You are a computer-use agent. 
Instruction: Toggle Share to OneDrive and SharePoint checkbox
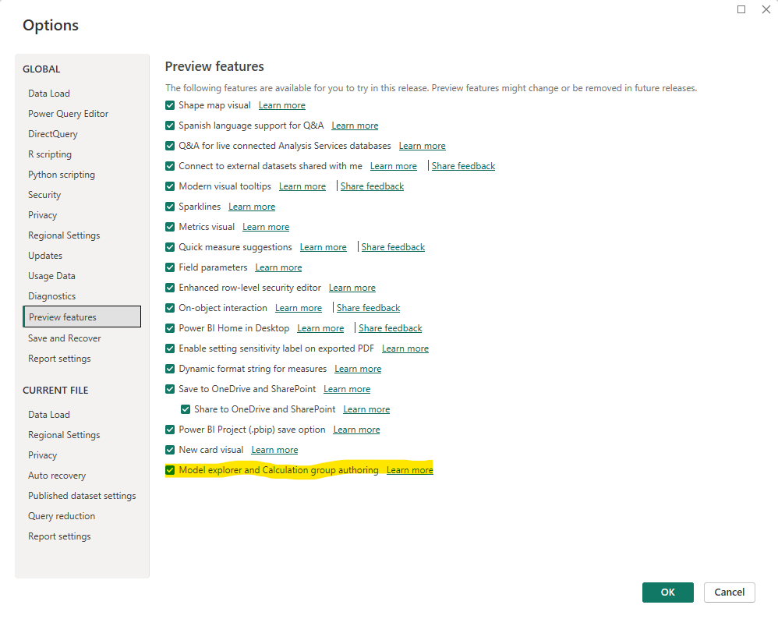pos(186,409)
